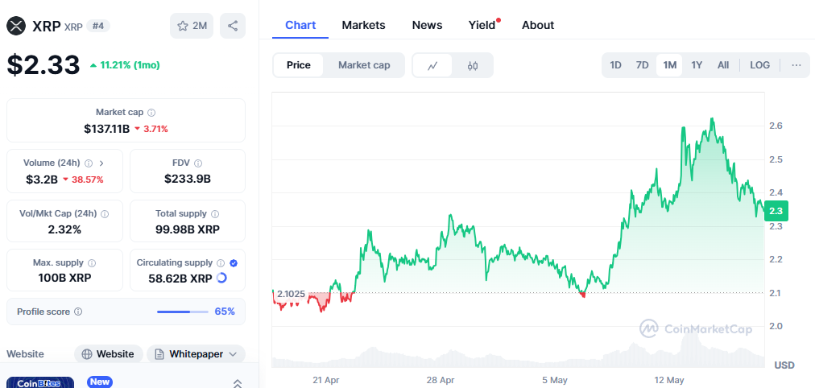This screenshot has width=815, height=388.
Task: Toggle chart to Price view
Action: tap(298, 65)
